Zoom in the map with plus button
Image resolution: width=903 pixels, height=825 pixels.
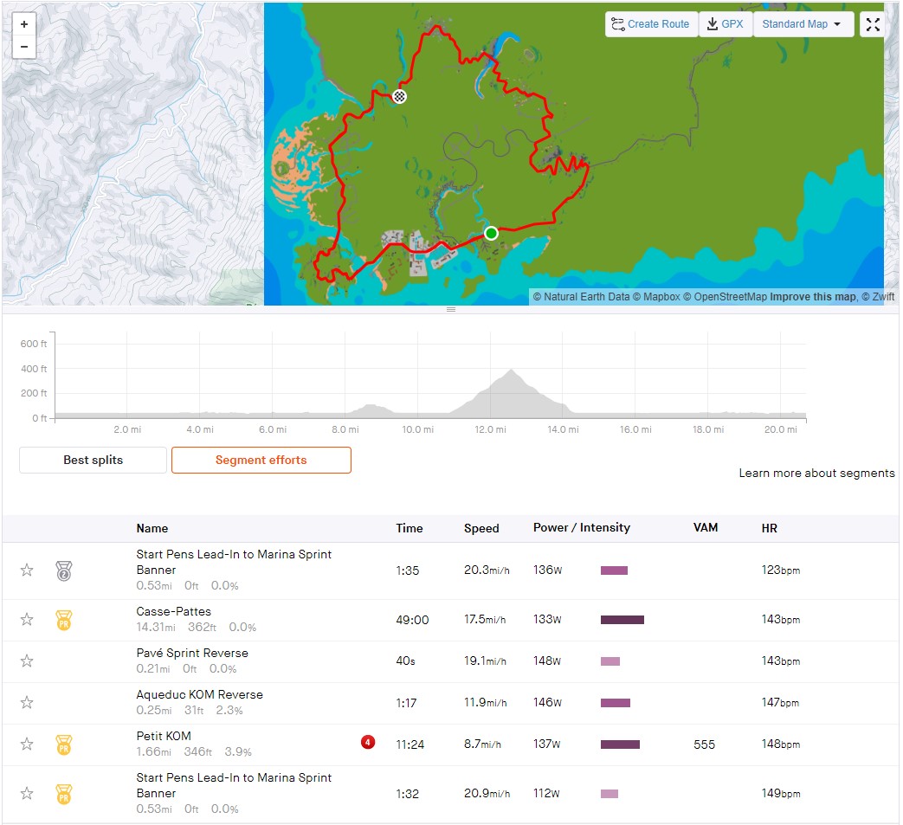coord(24,24)
